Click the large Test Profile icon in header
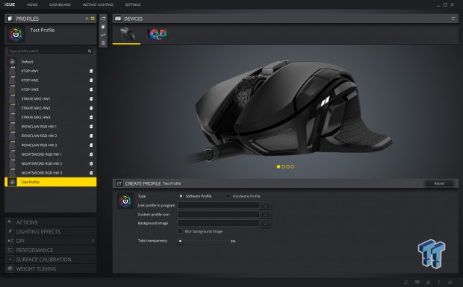463x287 pixels. pyautogui.click(x=16, y=34)
